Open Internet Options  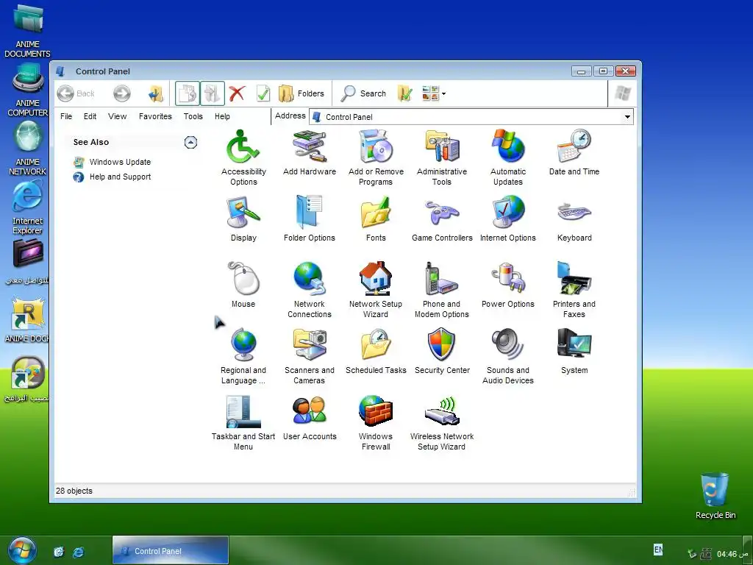click(x=508, y=218)
